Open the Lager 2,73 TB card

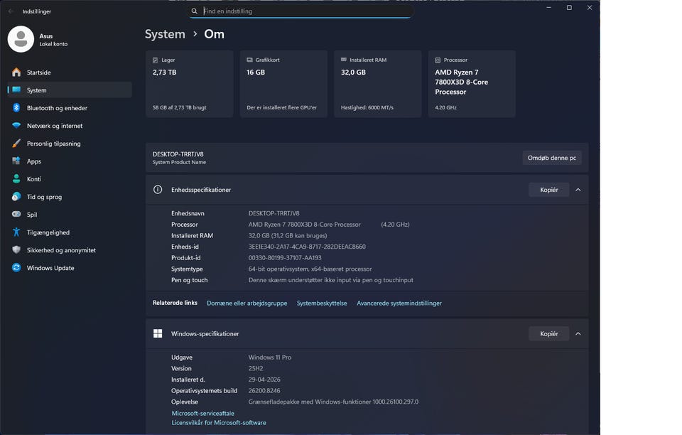(x=190, y=84)
